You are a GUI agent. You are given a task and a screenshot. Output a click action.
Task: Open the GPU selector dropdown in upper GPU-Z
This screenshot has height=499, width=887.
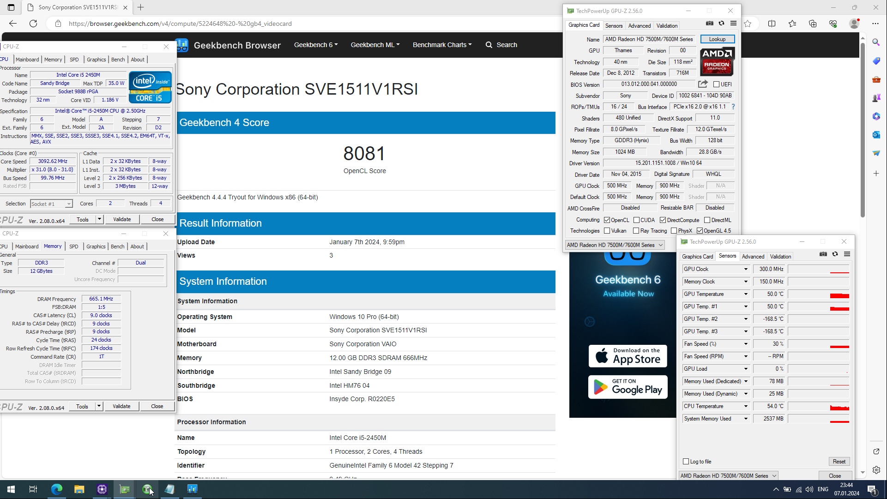(x=615, y=245)
